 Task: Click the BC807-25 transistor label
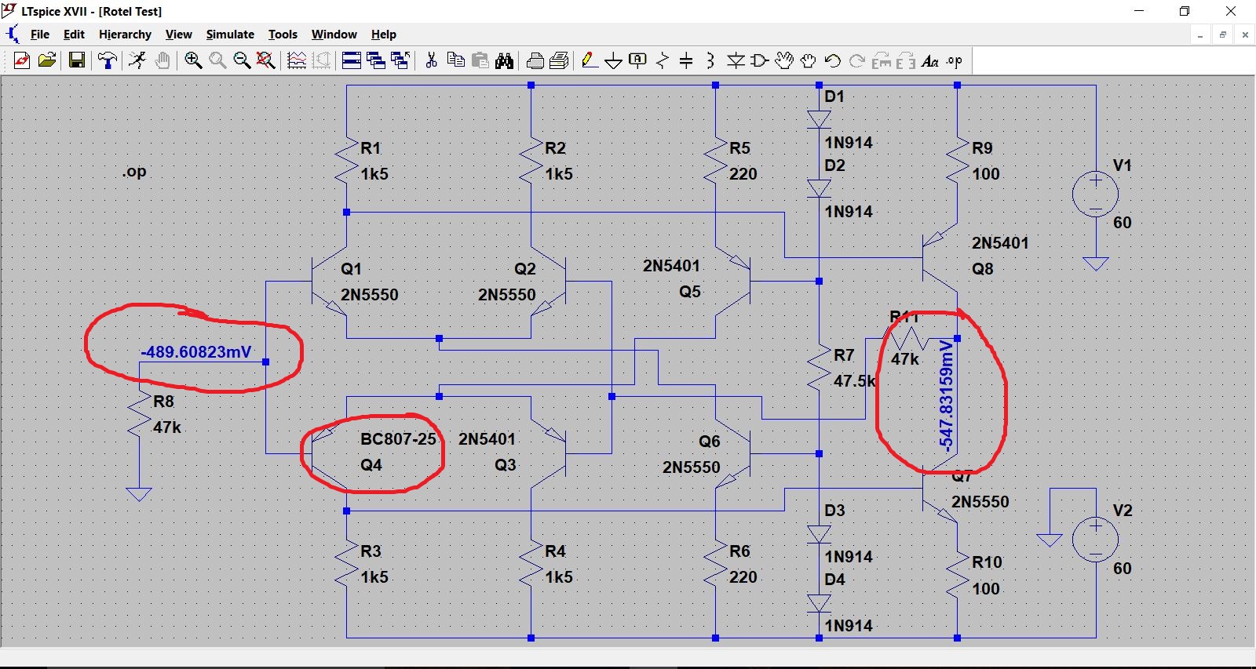point(398,439)
